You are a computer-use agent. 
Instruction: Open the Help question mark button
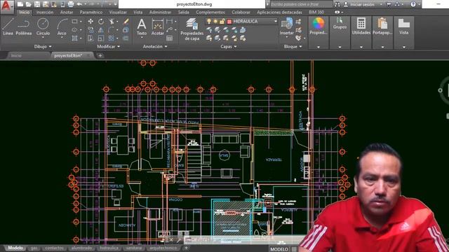tap(413, 4)
